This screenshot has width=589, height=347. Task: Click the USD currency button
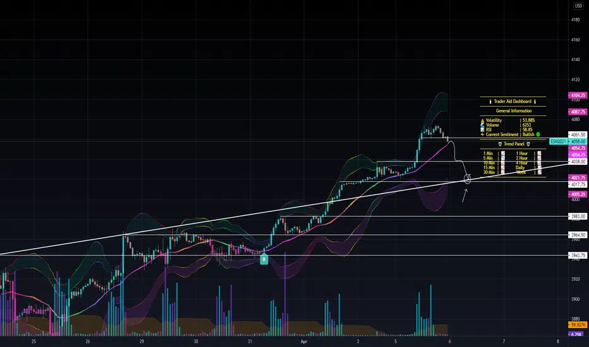578,6
